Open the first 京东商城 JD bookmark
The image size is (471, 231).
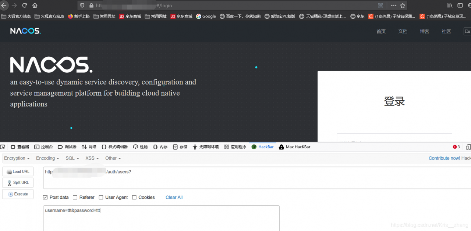[130, 16]
